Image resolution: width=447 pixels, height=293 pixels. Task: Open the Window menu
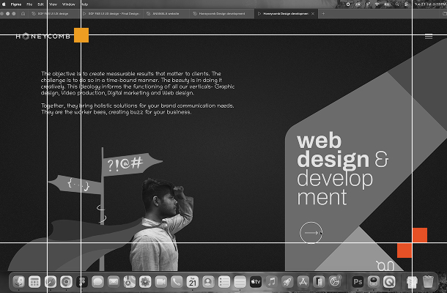click(69, 4)
